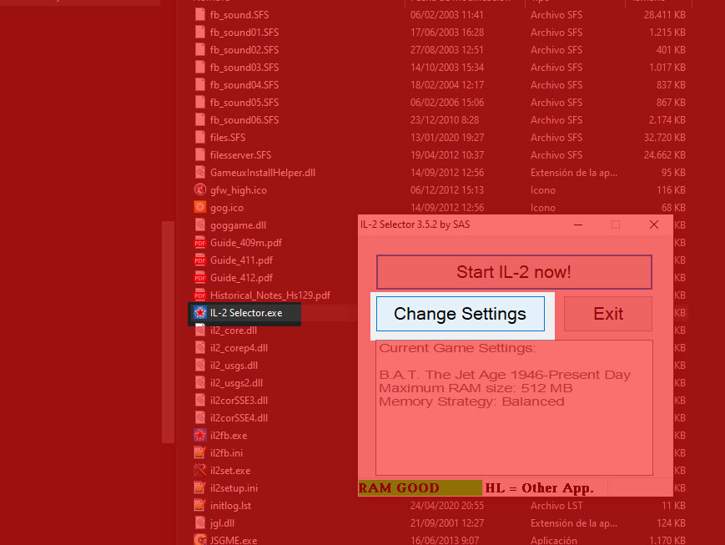Click the il2fb.exe star icon
This screenshot has height=545, width=725.
199,436
